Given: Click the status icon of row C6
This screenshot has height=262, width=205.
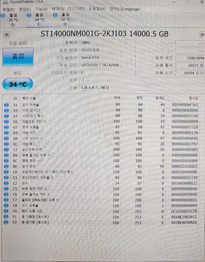Looking at the screenshot, I should pyautogui.click(x=6, y=195).
